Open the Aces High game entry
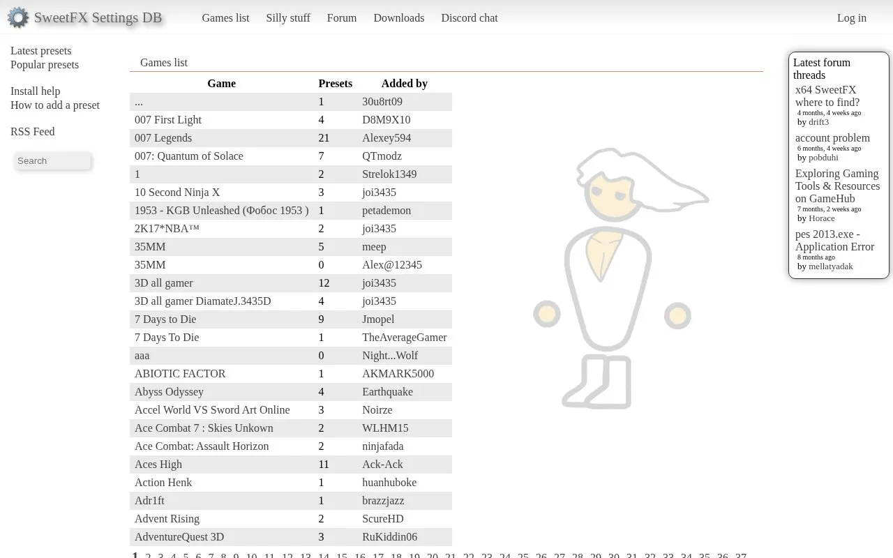The height and width of the screenshot is (558, 893). coord(158,465)
